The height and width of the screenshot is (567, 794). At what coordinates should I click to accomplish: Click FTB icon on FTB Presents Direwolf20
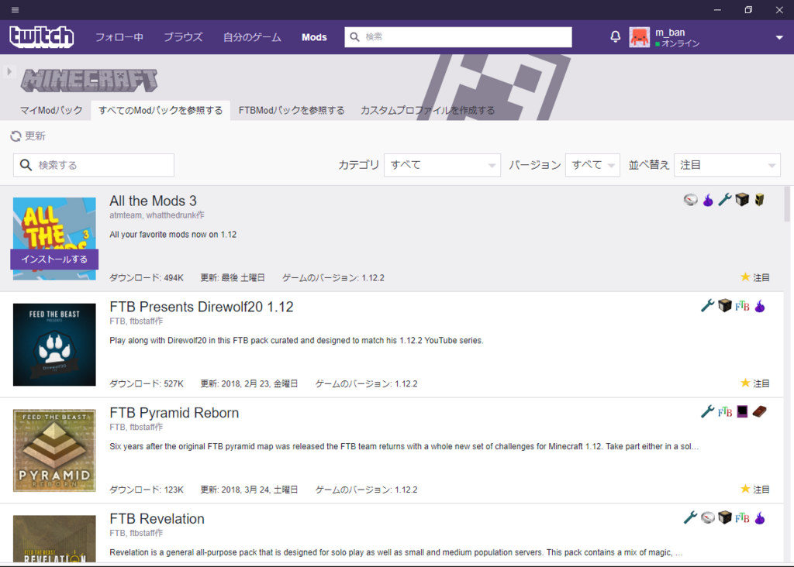(x=742, y=306)
